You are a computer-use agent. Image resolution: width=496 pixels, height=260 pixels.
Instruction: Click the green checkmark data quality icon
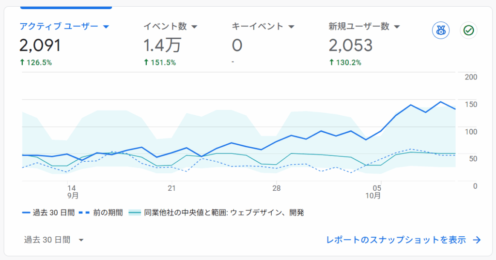(468, 31)
